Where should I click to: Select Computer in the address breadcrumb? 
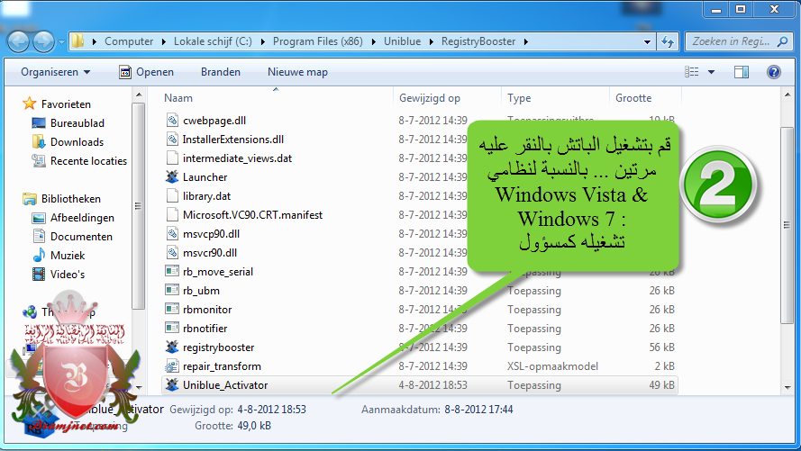[129, 41]
